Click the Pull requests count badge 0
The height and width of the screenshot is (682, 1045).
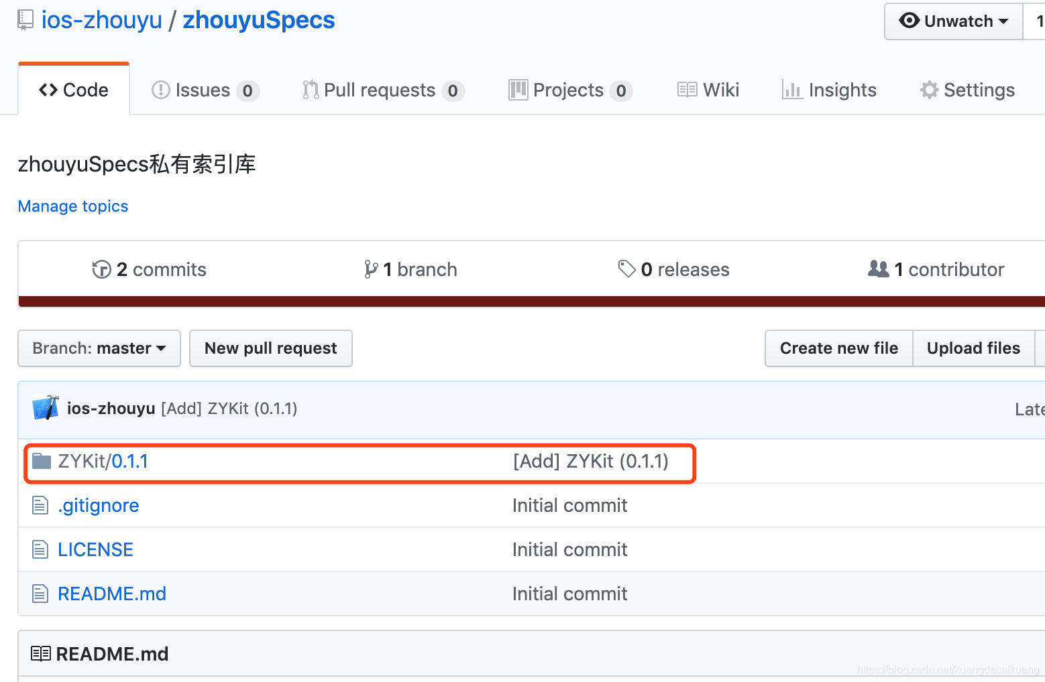(x=453, y=90)
